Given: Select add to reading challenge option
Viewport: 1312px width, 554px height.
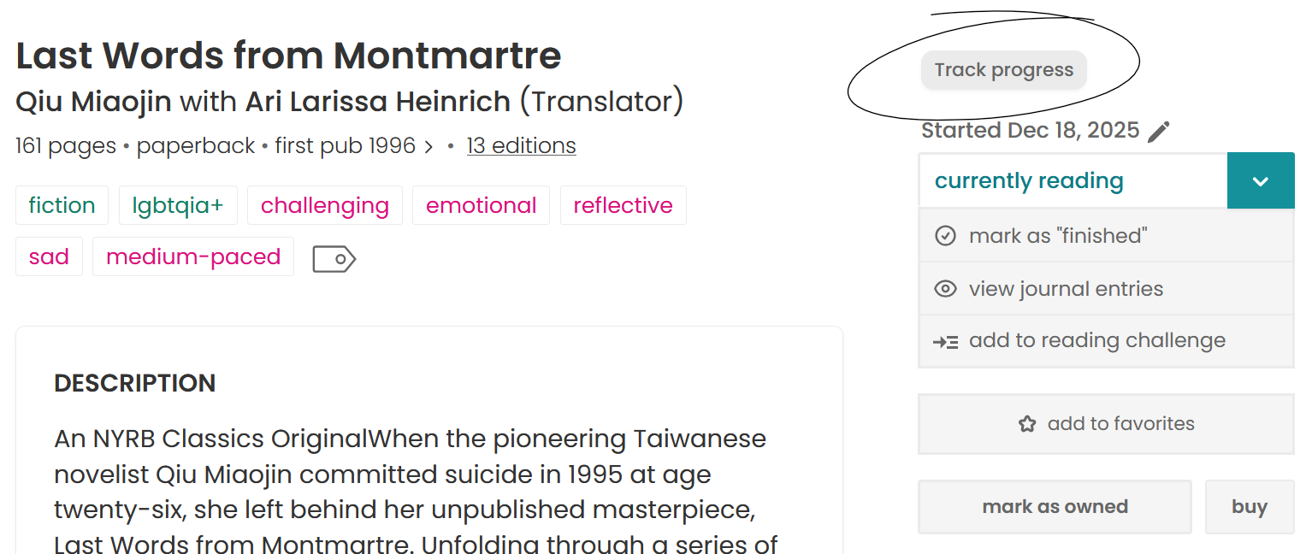Looking at the screenshot, I should (x=1096, y=341).
